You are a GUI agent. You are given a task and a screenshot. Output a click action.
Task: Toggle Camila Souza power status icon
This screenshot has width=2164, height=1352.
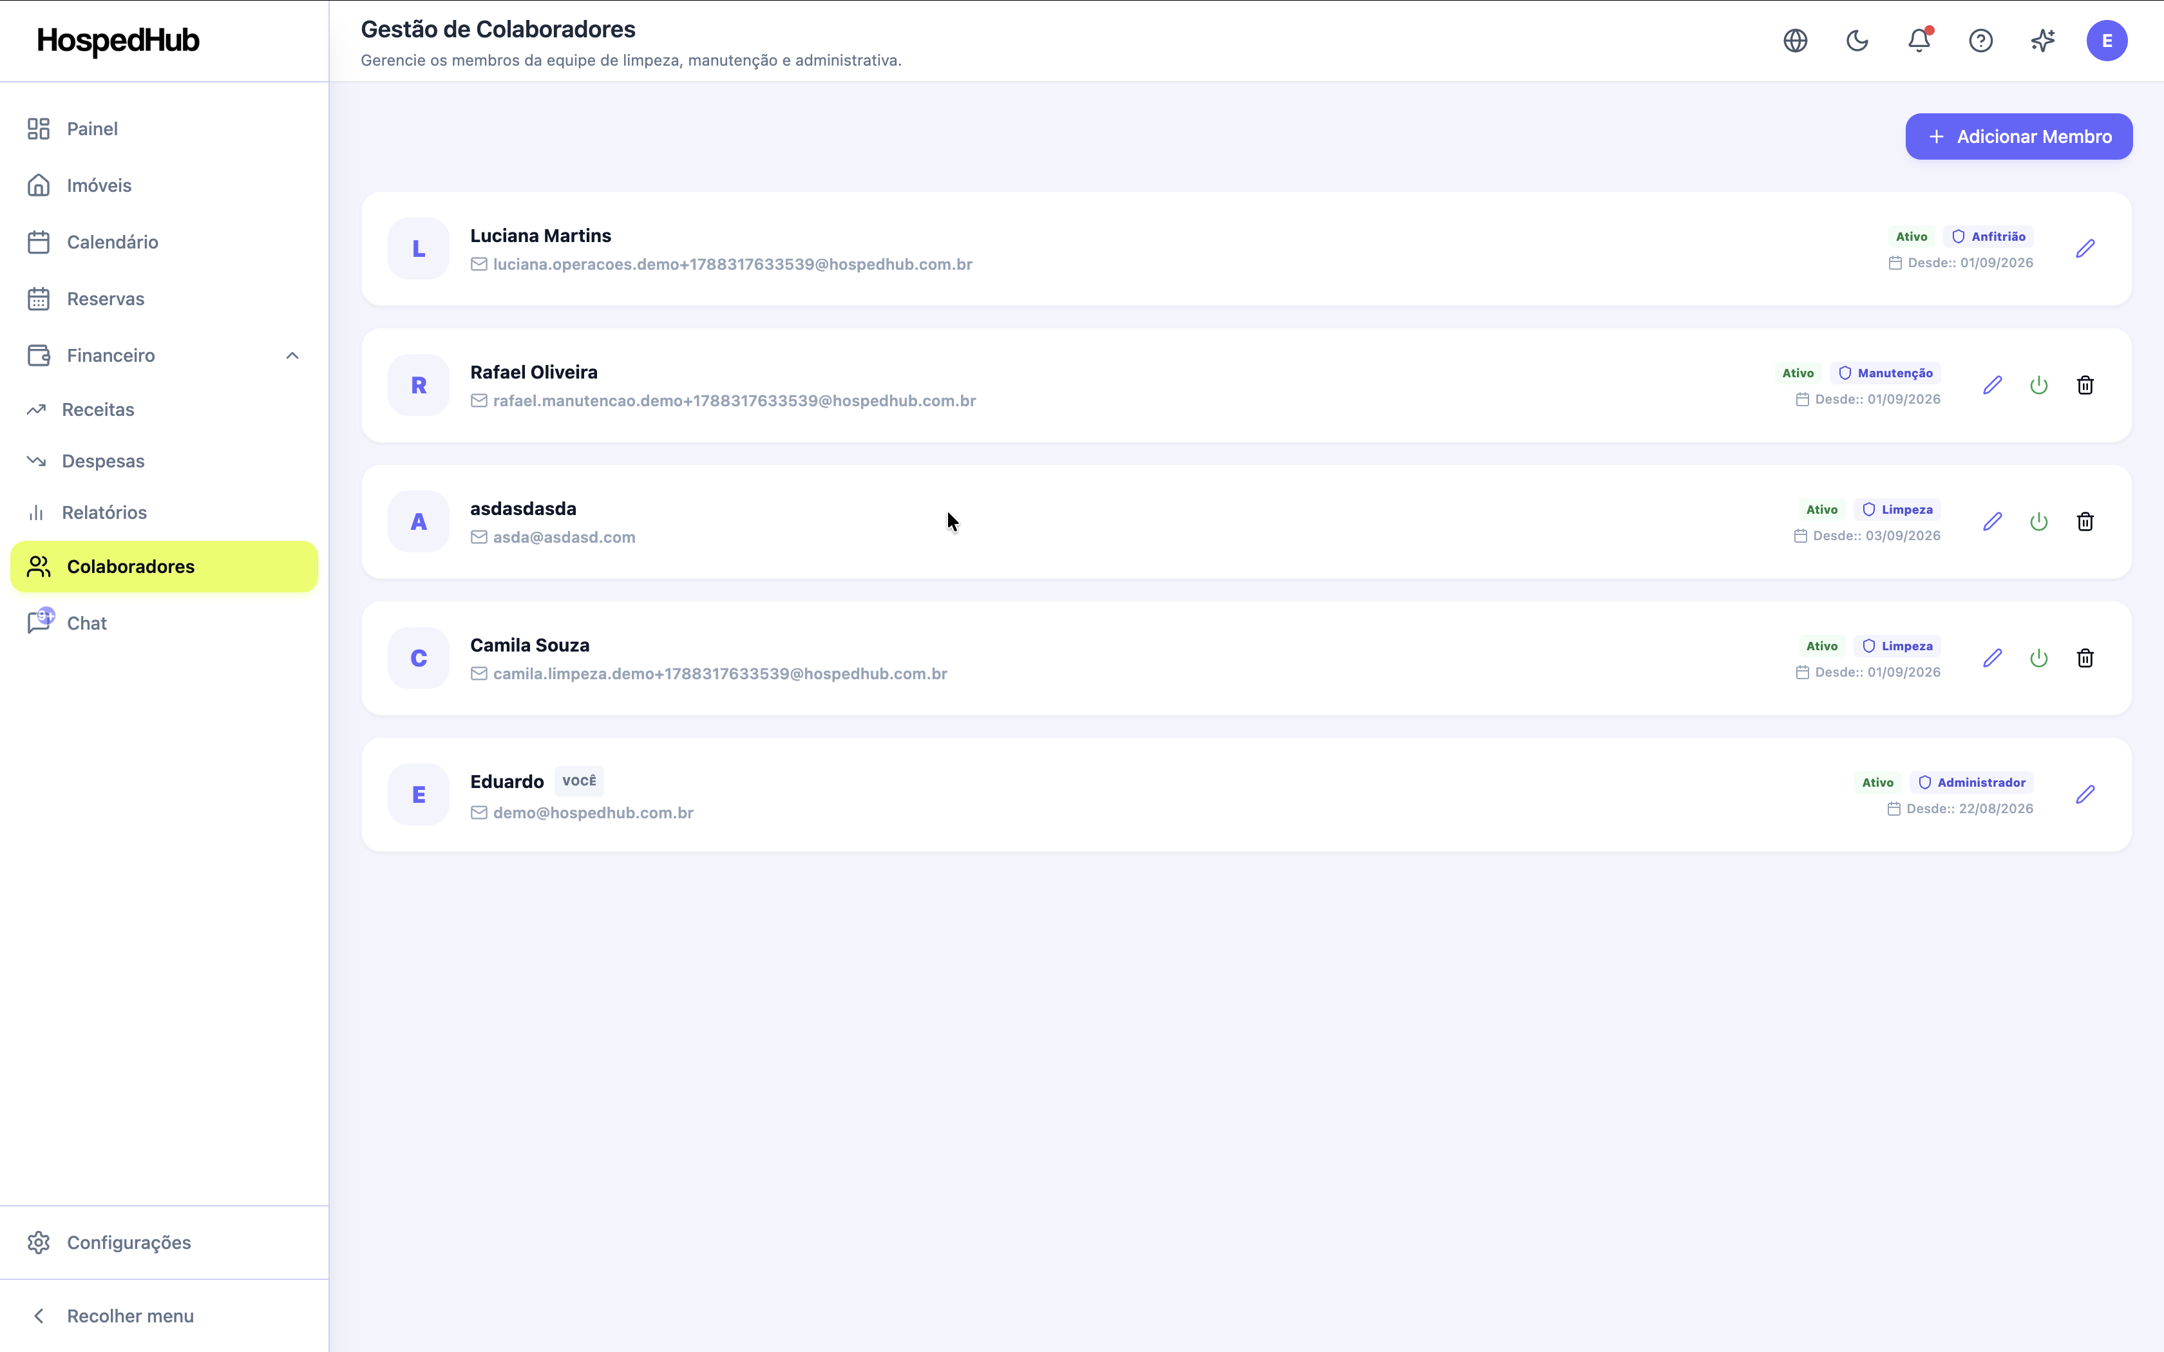(x=2039, y=658)
